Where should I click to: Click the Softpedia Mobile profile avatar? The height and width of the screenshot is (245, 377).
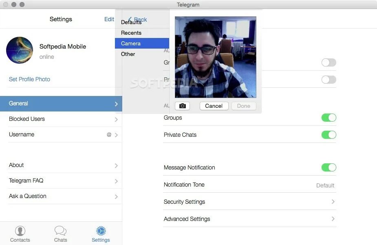20,50
